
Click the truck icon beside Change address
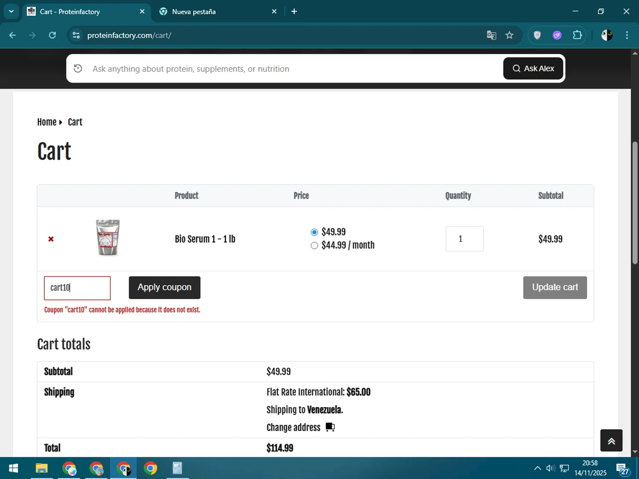[x=330, y=427]
